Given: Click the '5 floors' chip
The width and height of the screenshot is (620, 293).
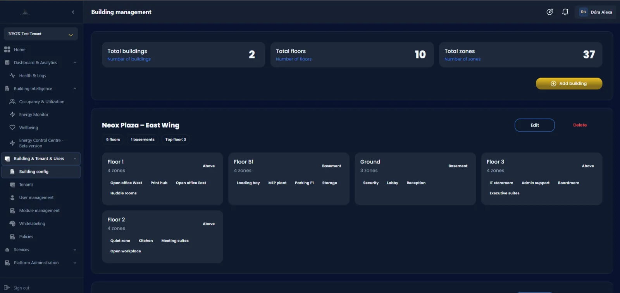Looking at the screenshot, I should (x=113, y=139).
